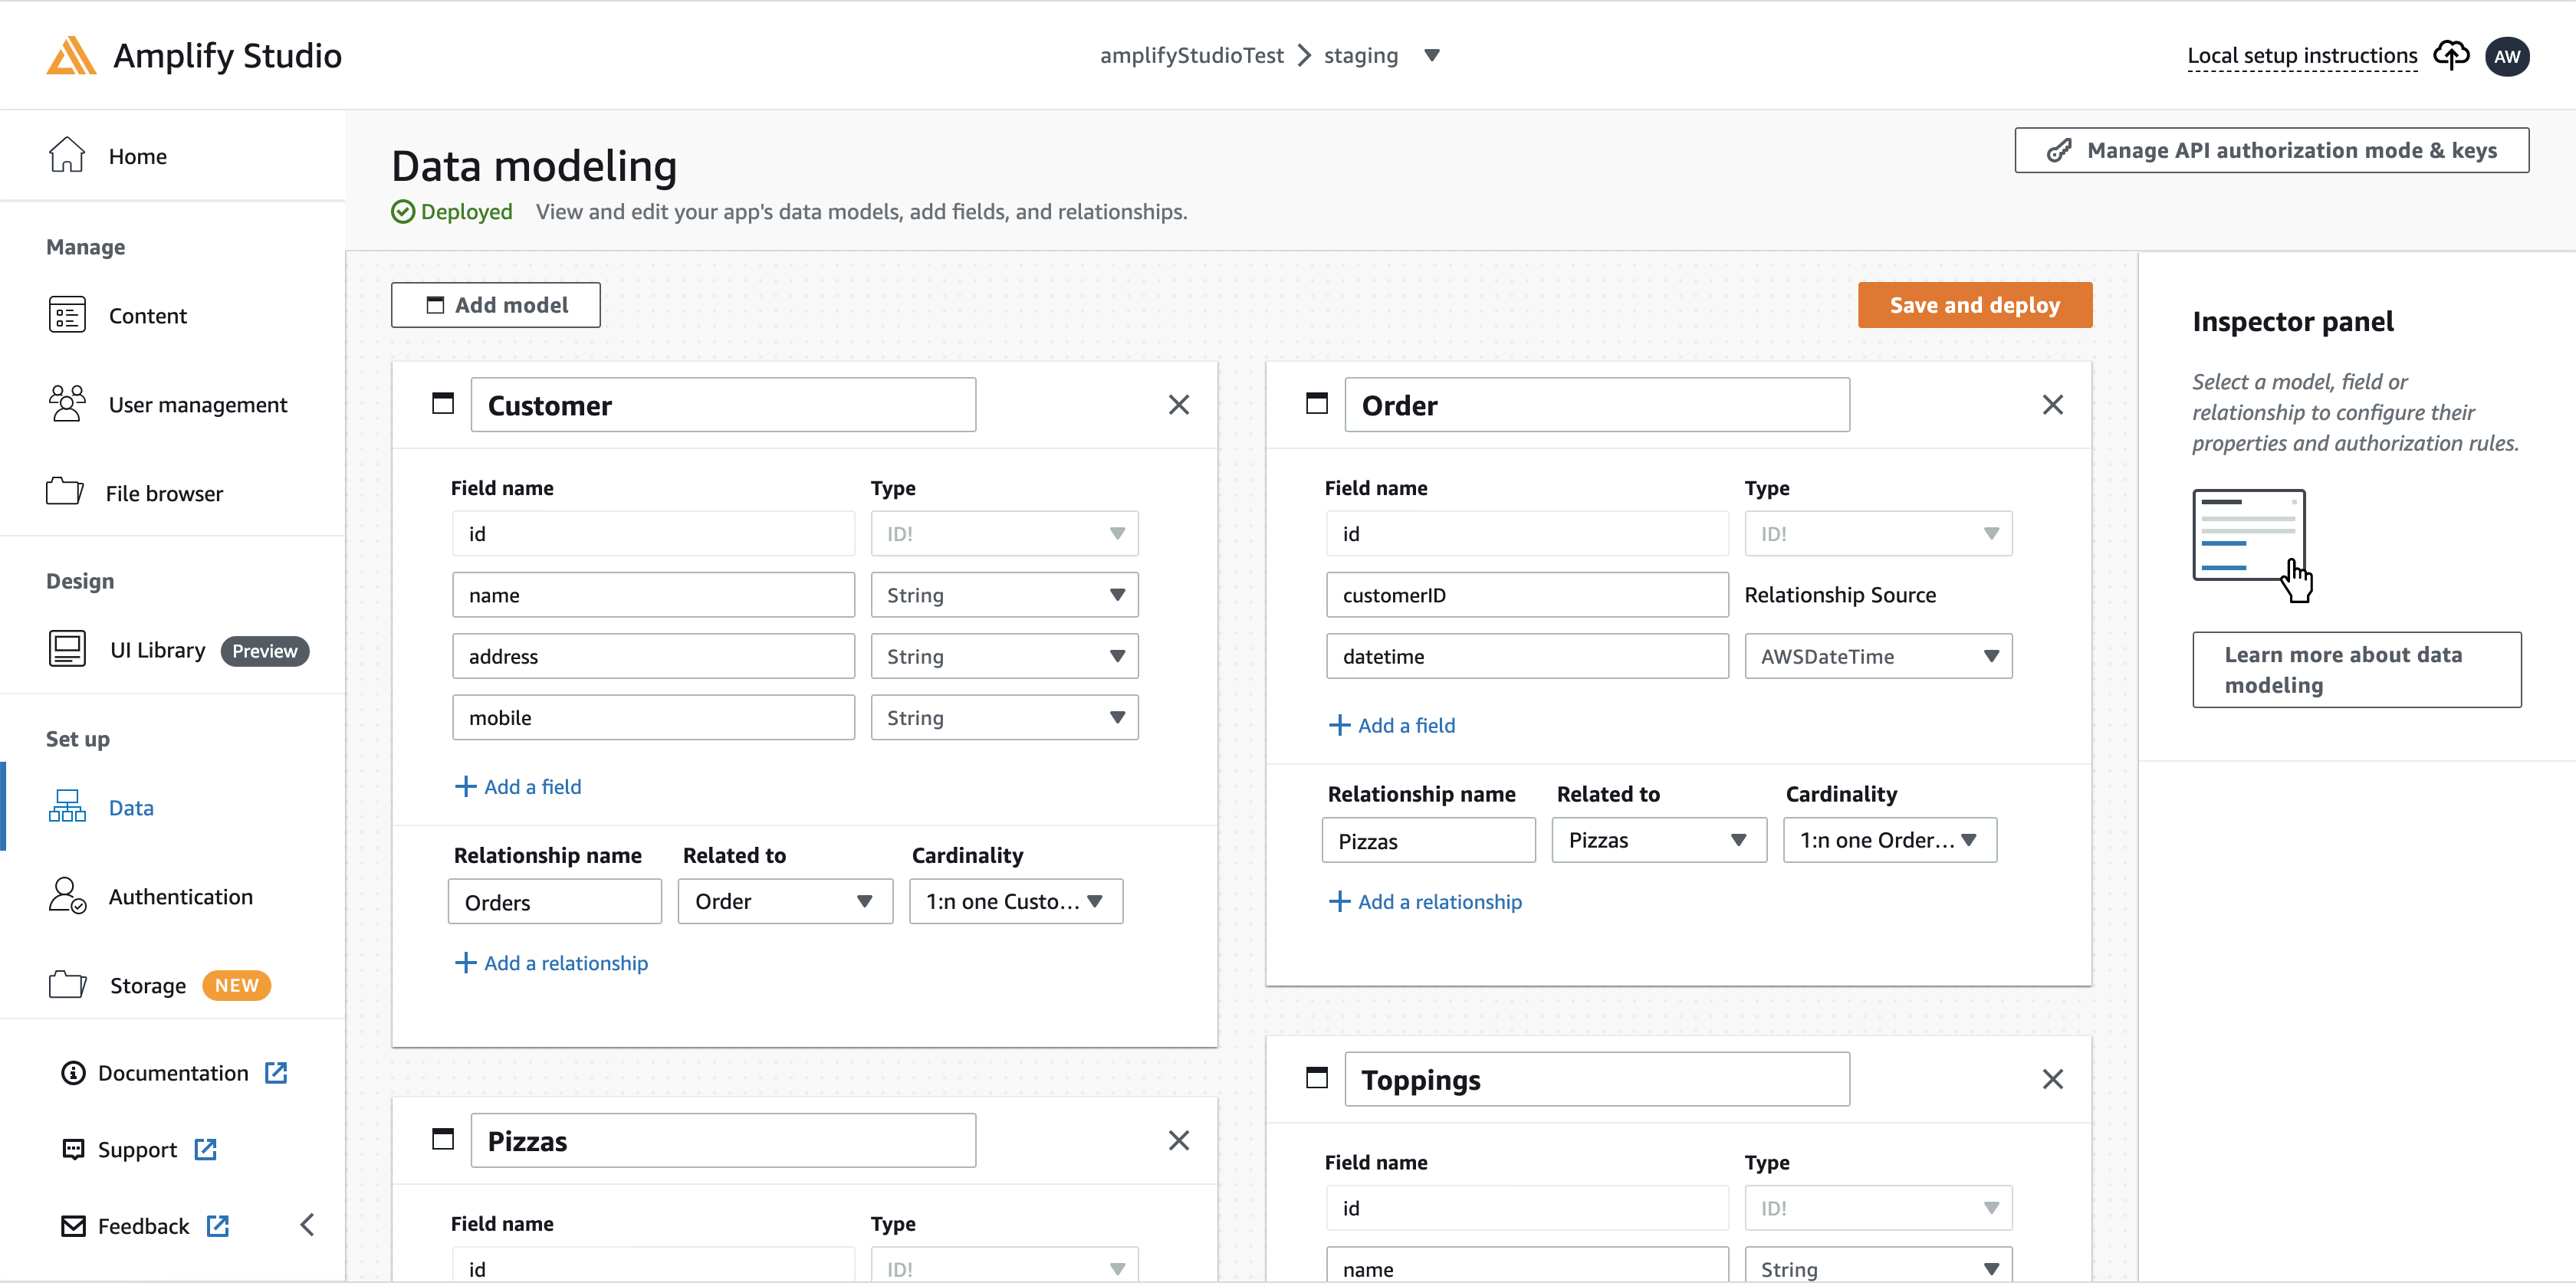The width and height of the screenshot is (2576, 1286).
Task: Click the Feedback external link icon
Action: pos(218,1226)
